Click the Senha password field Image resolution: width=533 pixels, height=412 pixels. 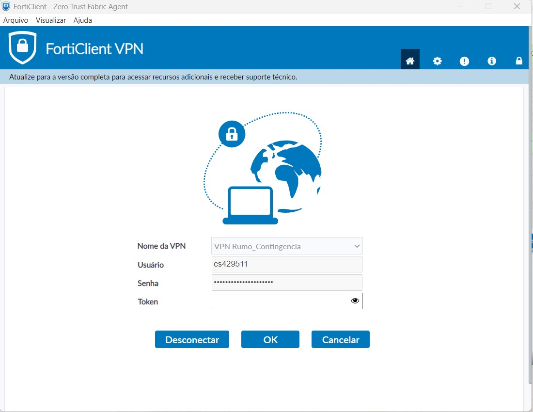(x=287, y=283)
